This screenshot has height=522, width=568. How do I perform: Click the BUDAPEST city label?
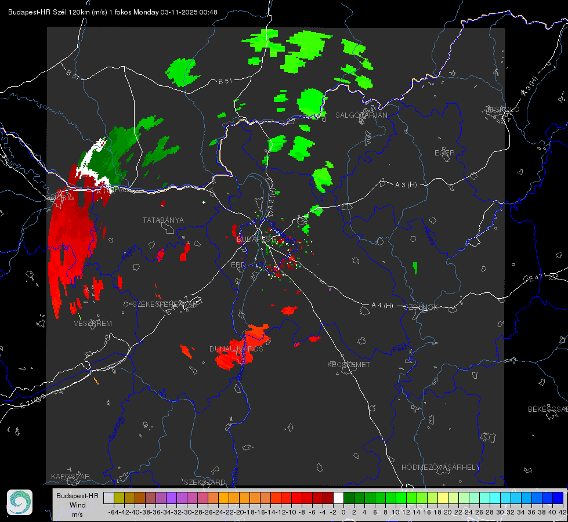(x=255, y=239)
